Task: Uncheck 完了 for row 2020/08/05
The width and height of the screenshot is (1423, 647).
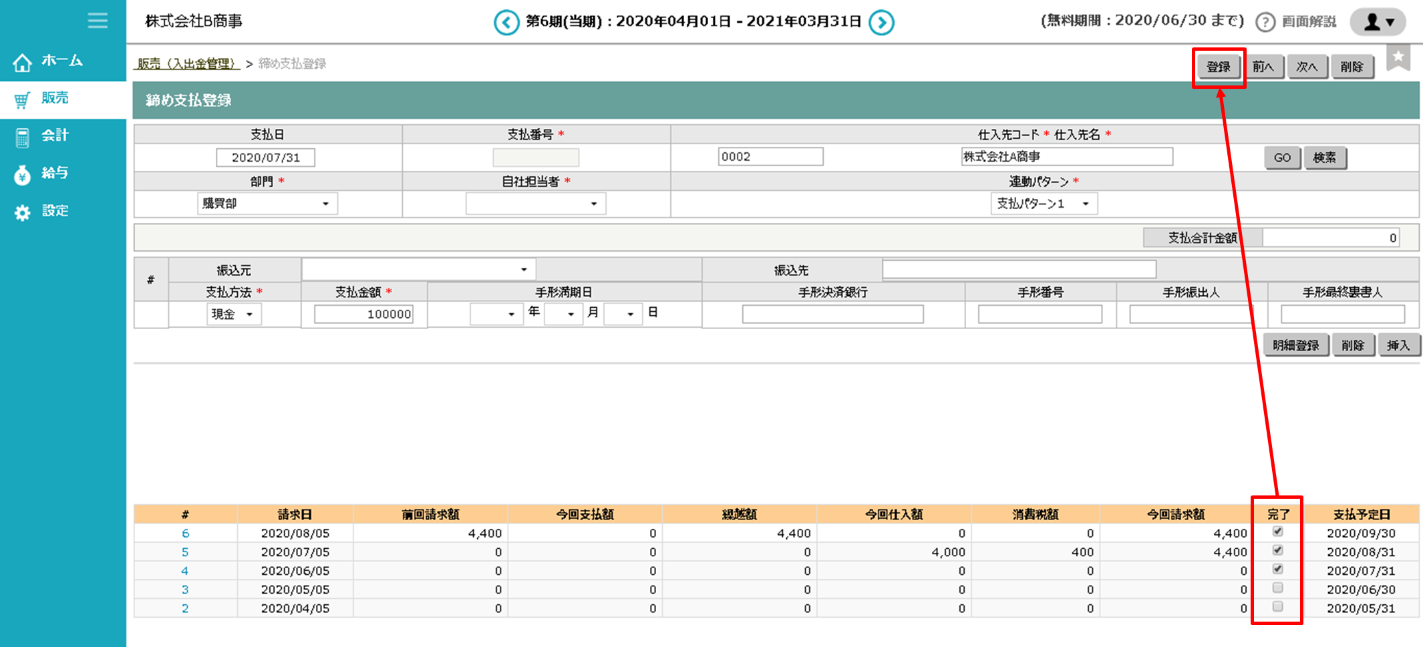Action: pos(1277,531)
